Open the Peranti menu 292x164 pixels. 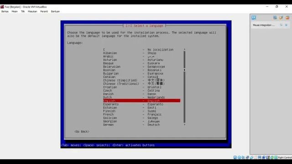[x=44, y=11]
